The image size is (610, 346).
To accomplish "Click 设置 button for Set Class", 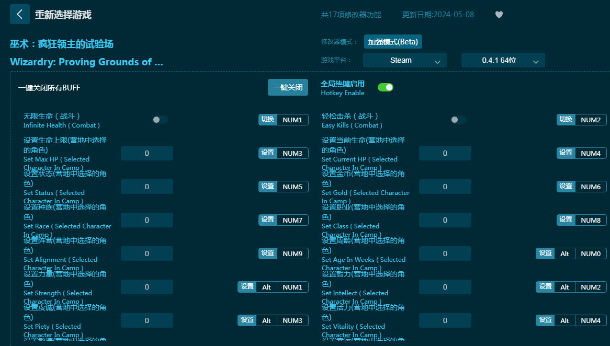I will 566,220.
